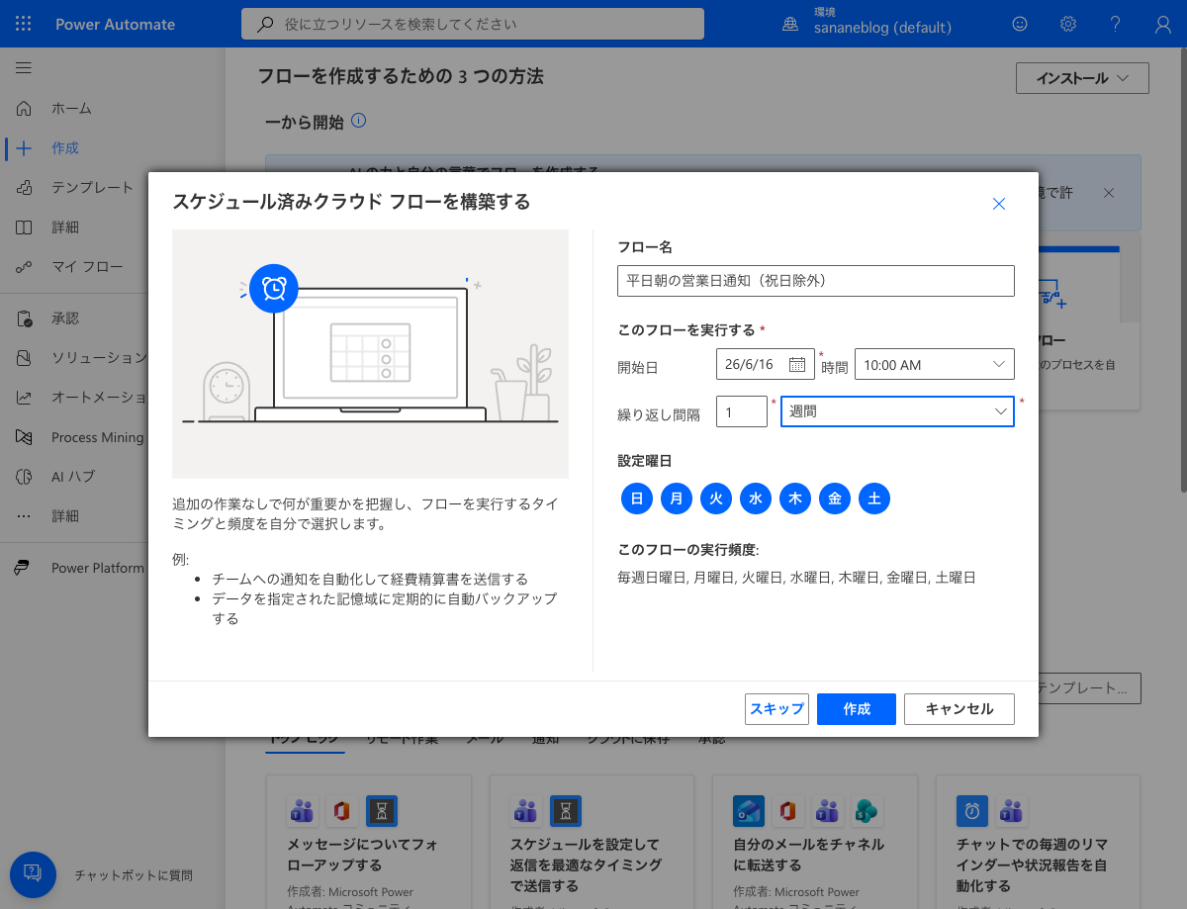
Task: Close the scheduled flow dialog
Action: tap(999, 204)
